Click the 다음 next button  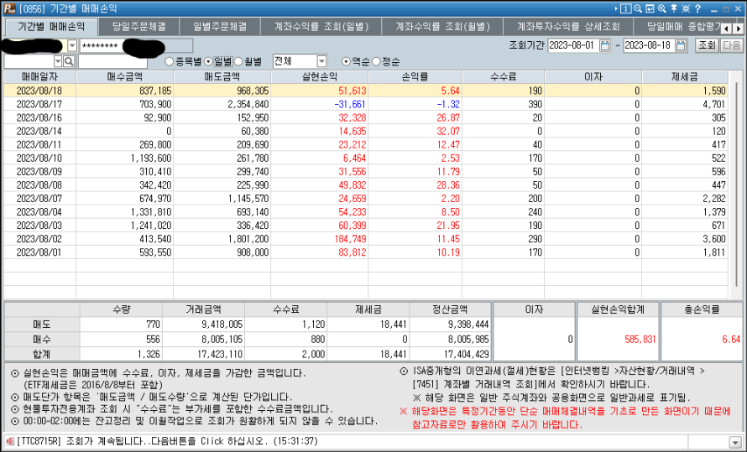tap(732, 45)
